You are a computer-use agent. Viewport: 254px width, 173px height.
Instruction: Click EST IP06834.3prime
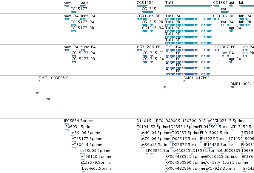pos(78,121)
